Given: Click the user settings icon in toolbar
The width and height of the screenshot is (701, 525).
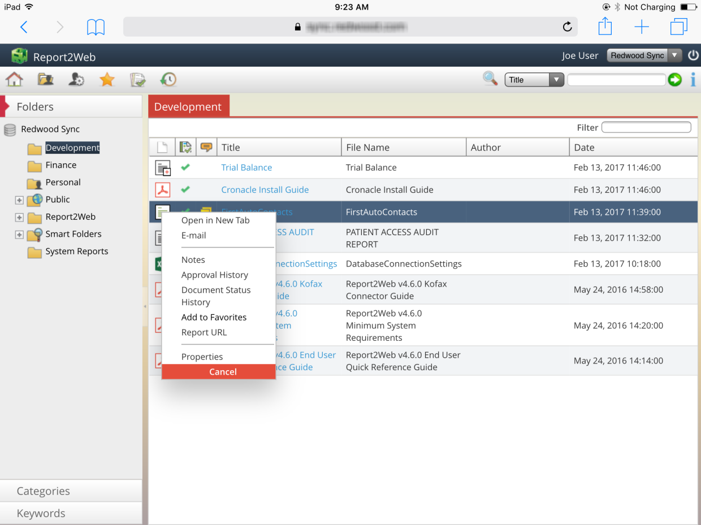Looking at the screenshot, I should [x=76, y=79].
